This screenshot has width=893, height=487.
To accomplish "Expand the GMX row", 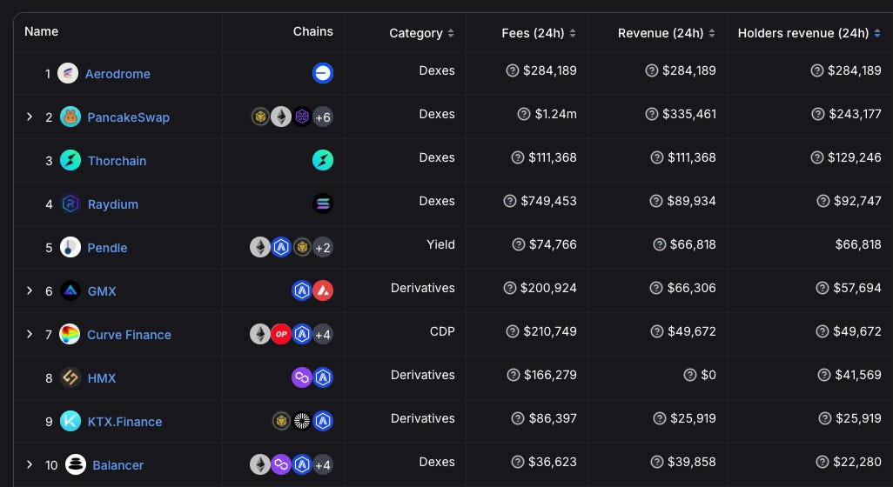I will pyautogui.click(x=30, y=290).
